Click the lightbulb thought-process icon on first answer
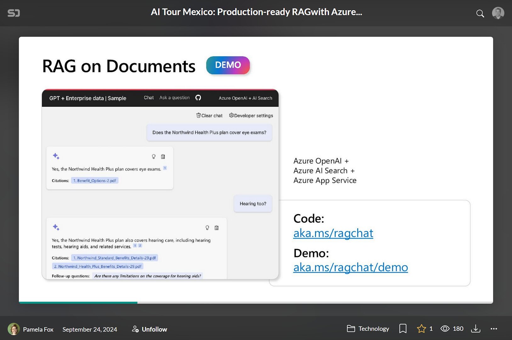The image size is (512, 340). pyautogui.click(x=154, y=156)
